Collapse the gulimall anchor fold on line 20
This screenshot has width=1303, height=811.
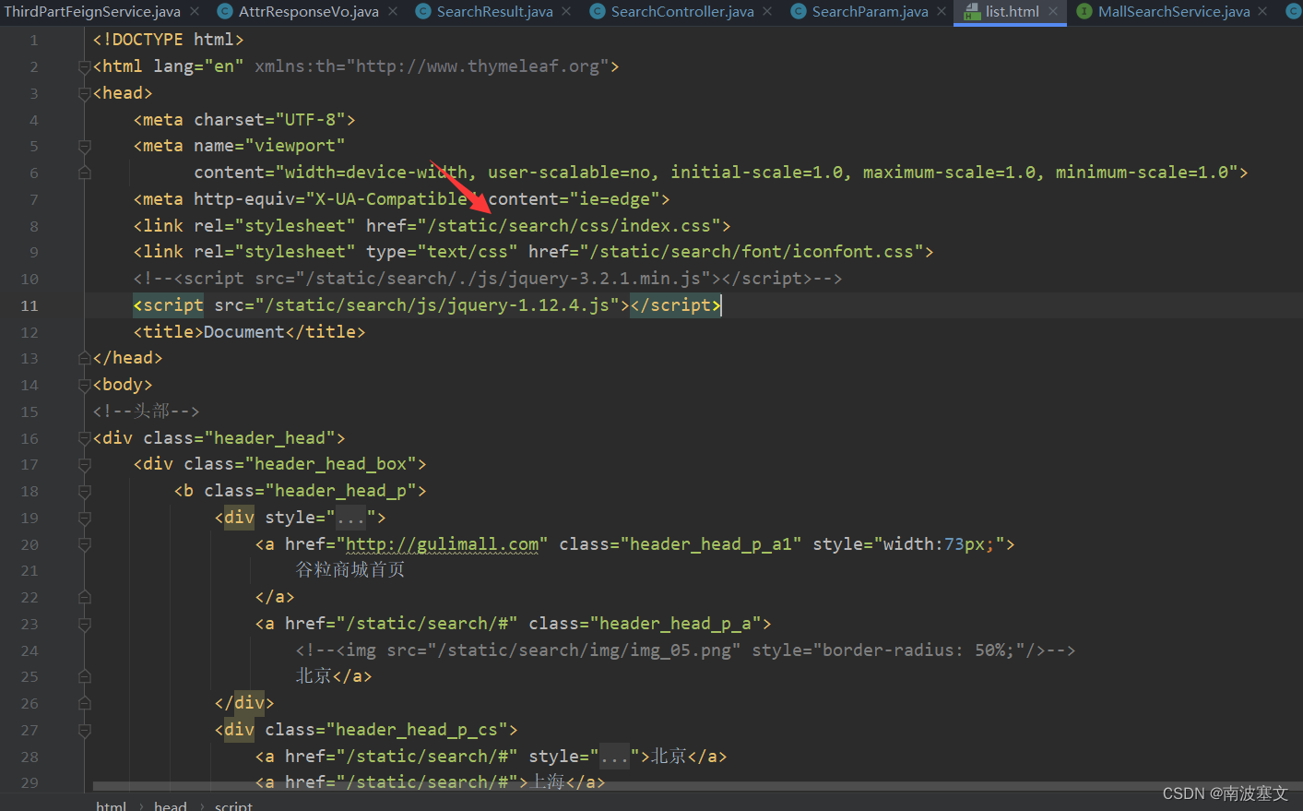click(85, 544)
